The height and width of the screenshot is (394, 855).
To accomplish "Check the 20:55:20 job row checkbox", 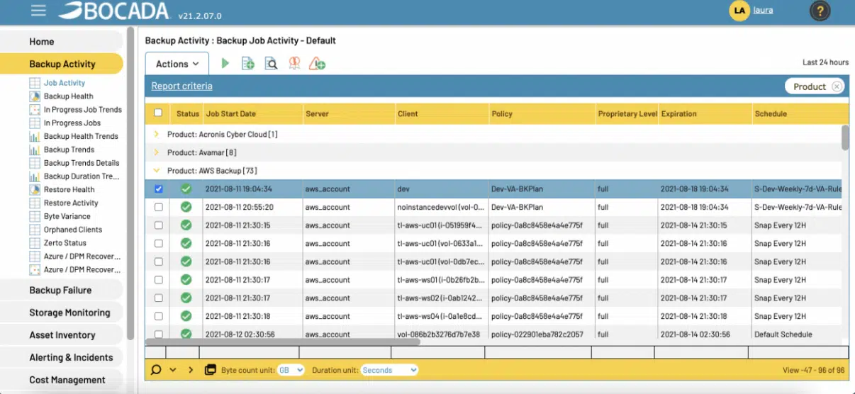I will (158, 207).
